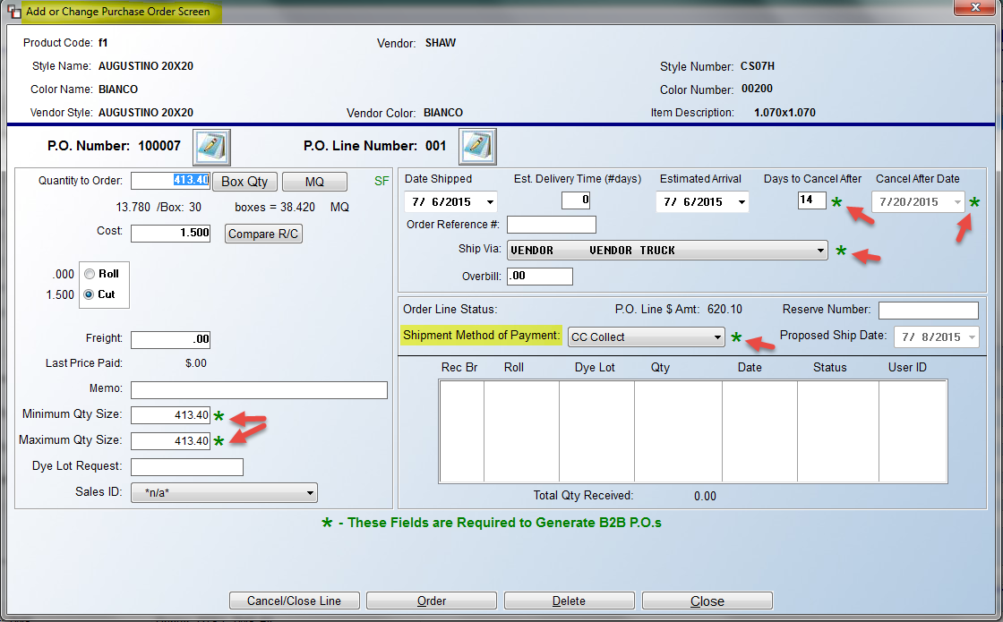Click the receipts list grid area
1003x622 pixels.
693,431
